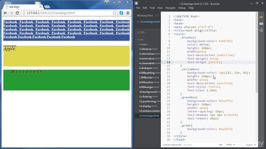
Task: Open 3.externalcss.html from file tree
Action: coord(150,58)
